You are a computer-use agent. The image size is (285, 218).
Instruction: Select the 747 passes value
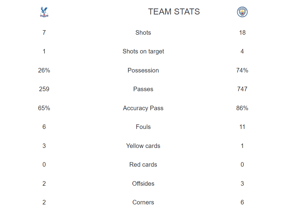pyautogui.click(x=242, y=89)
